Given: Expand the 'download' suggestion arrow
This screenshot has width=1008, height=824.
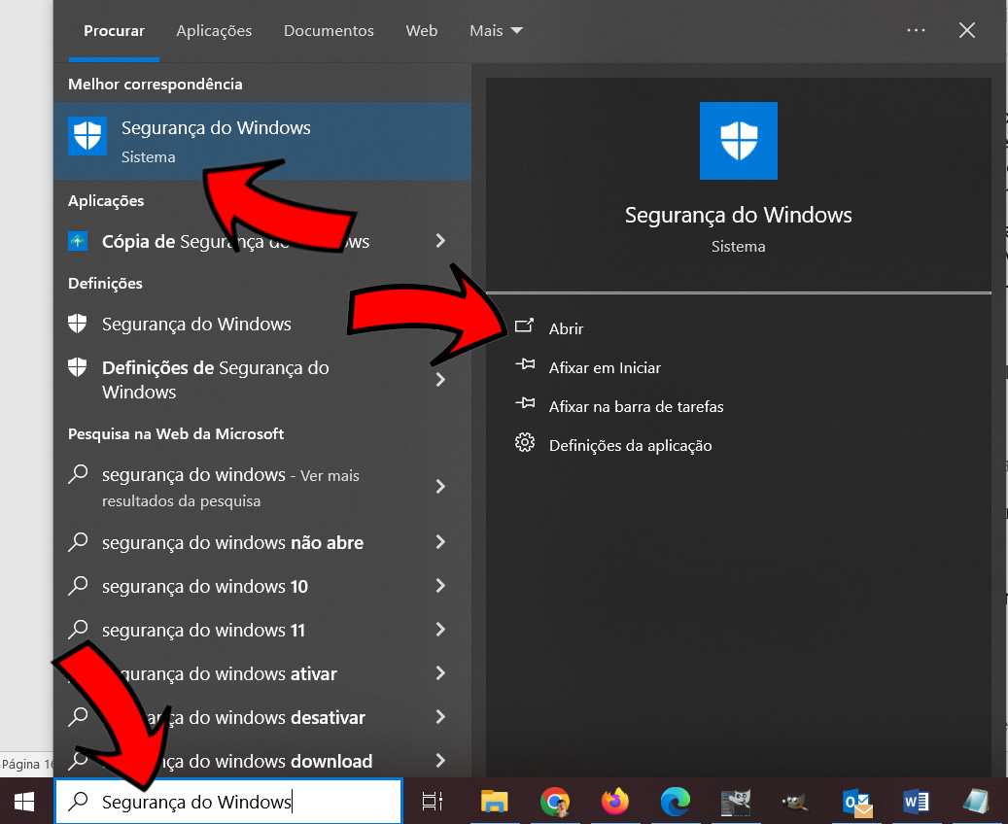Looking at the screenshot, I should click(440, 761).
